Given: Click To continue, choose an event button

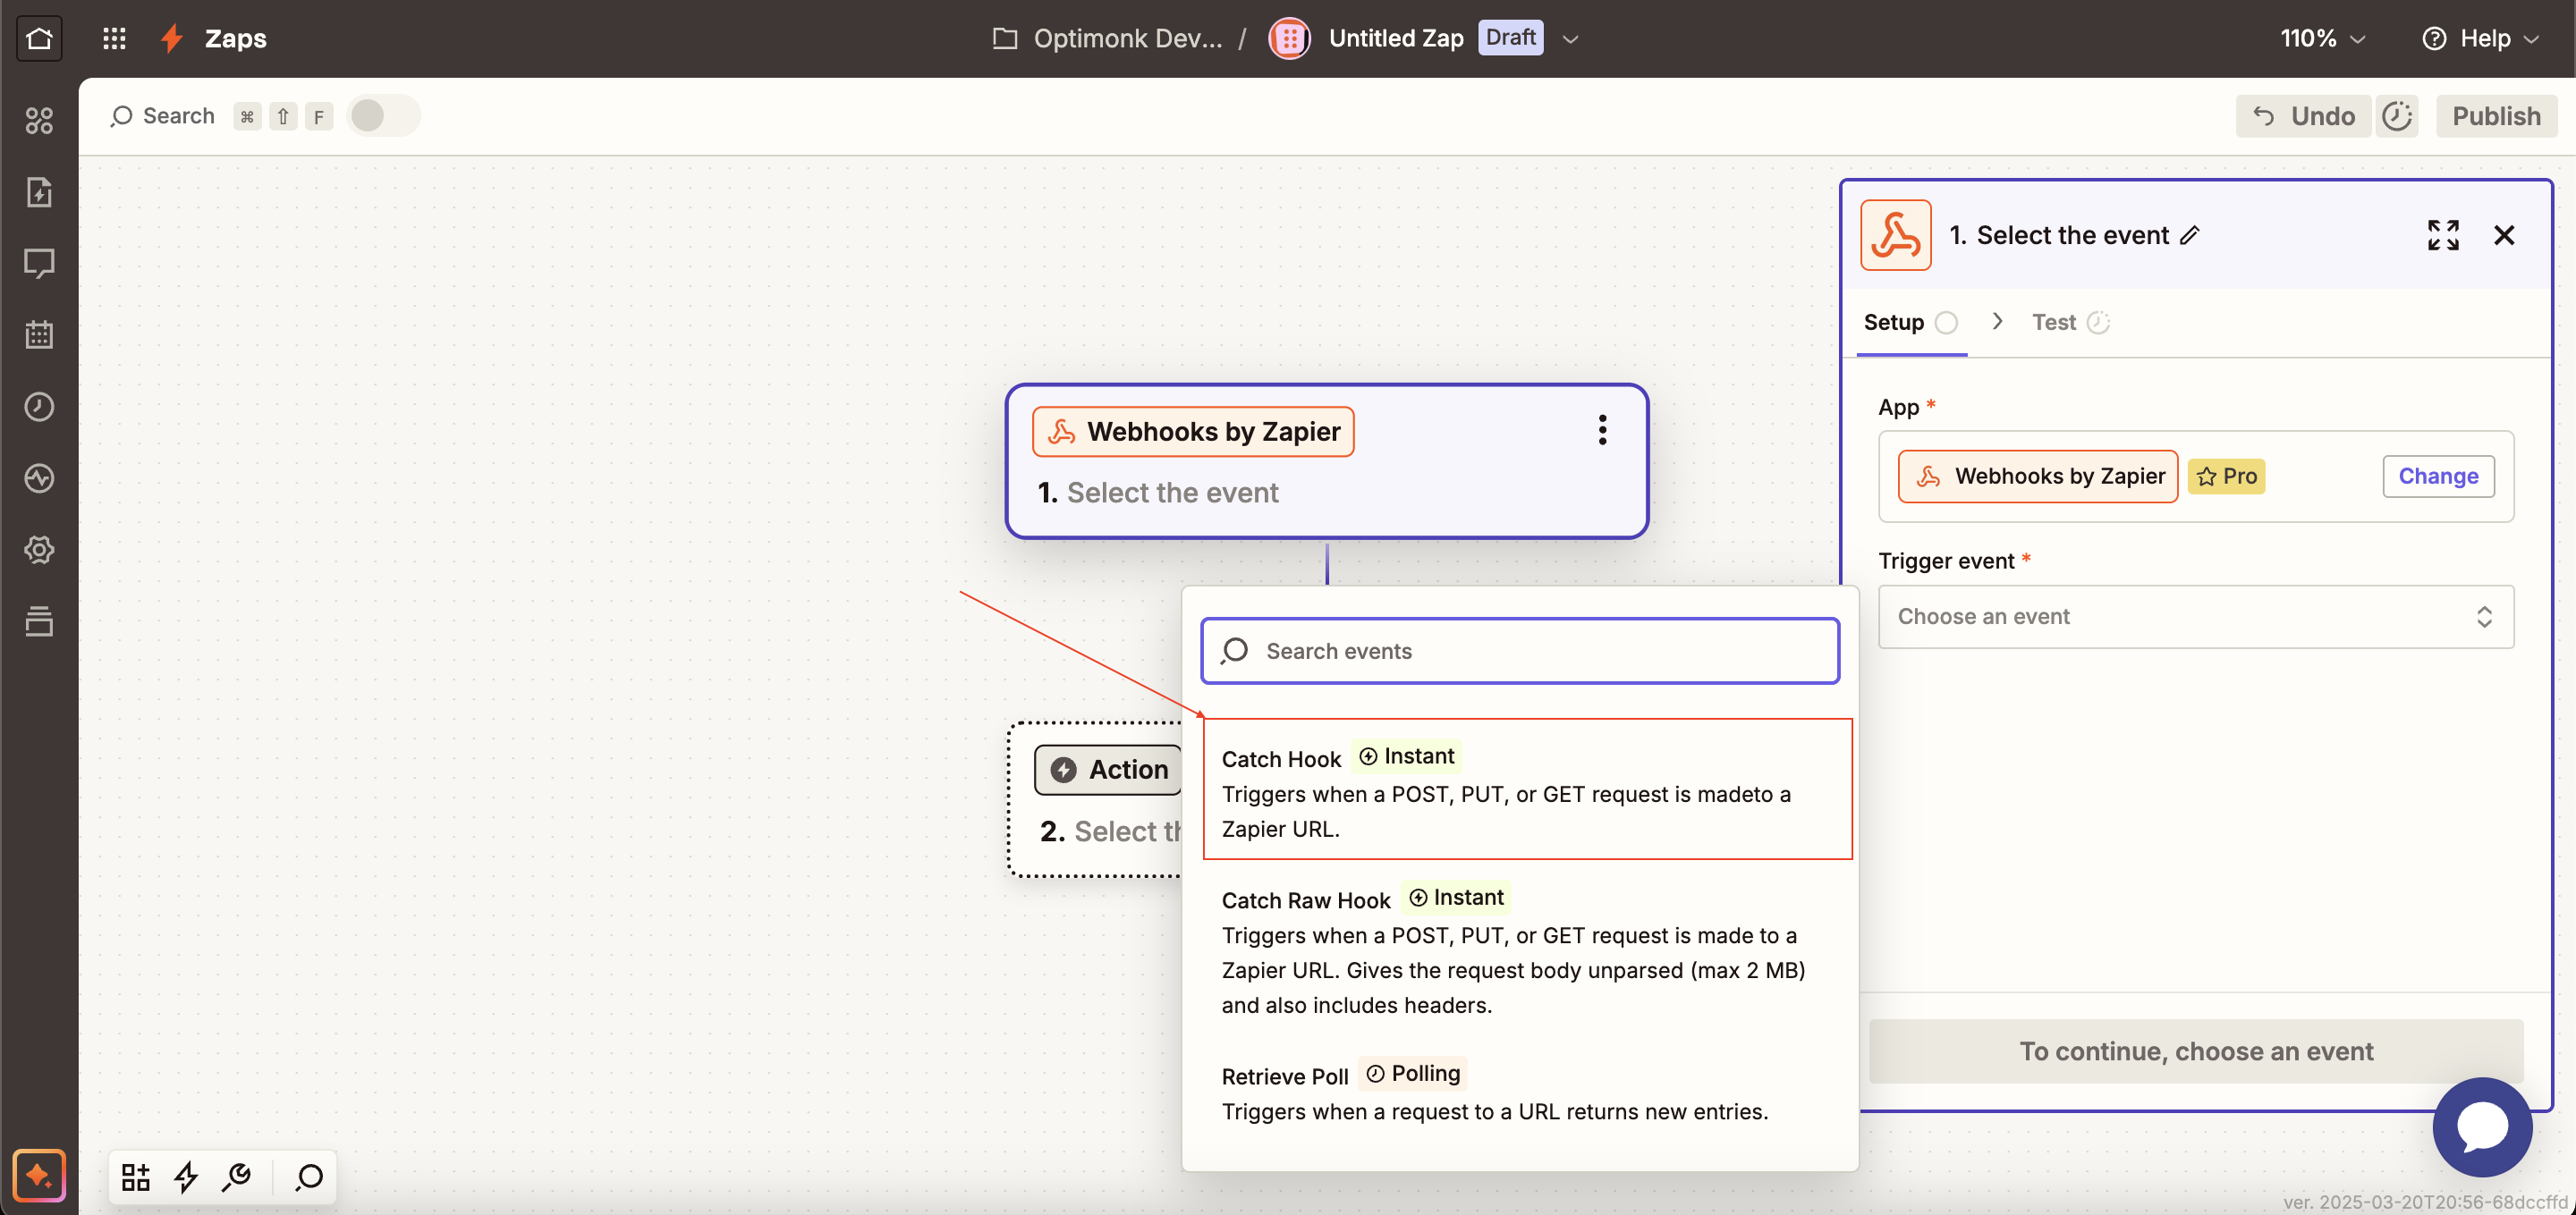Looking at the screenshot, I should tap(2195, 1051).
